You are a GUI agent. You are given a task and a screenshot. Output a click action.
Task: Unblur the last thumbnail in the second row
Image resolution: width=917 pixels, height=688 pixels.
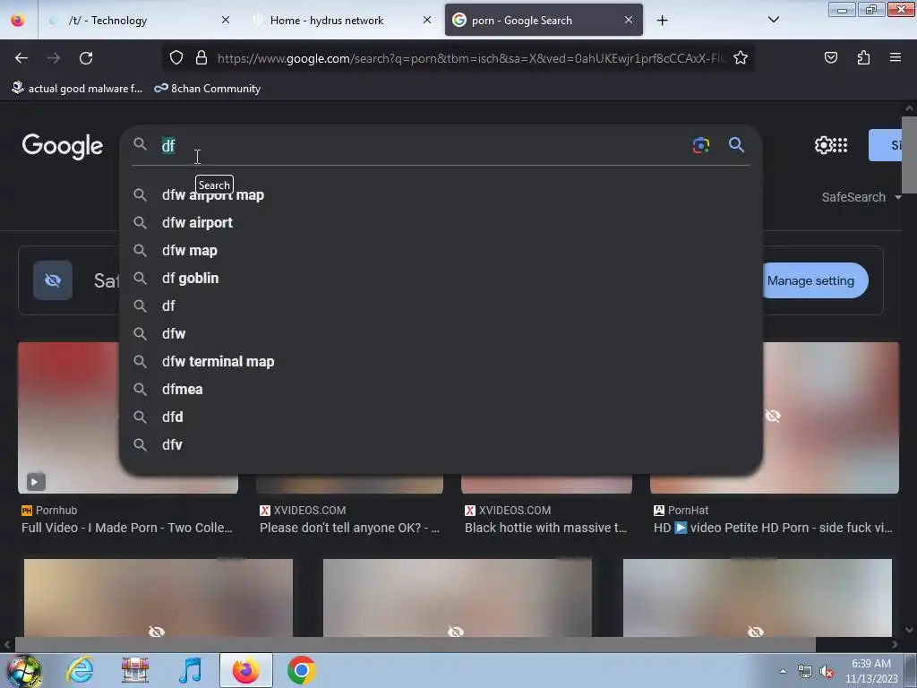click(756, 632)
